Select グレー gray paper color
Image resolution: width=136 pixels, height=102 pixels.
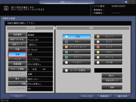(x=77, y=52)
